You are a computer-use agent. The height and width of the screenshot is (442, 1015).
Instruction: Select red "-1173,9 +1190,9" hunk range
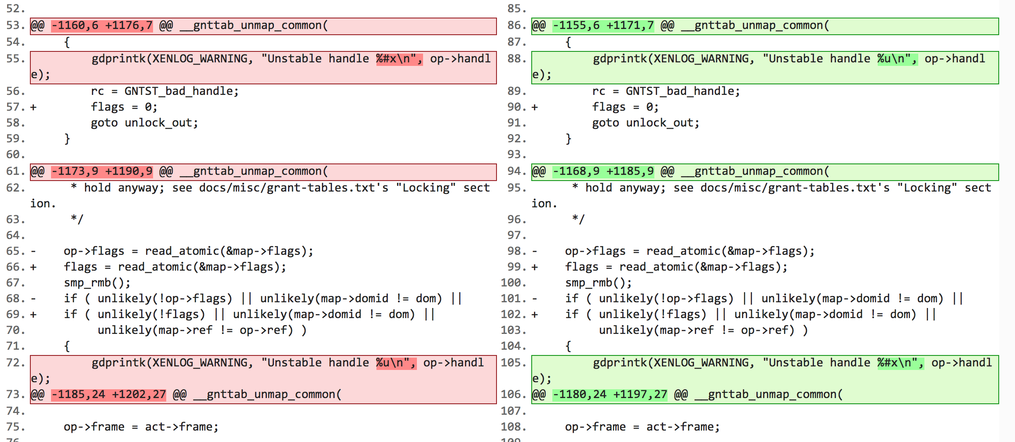pyautogui.click(x=102, y=171)
